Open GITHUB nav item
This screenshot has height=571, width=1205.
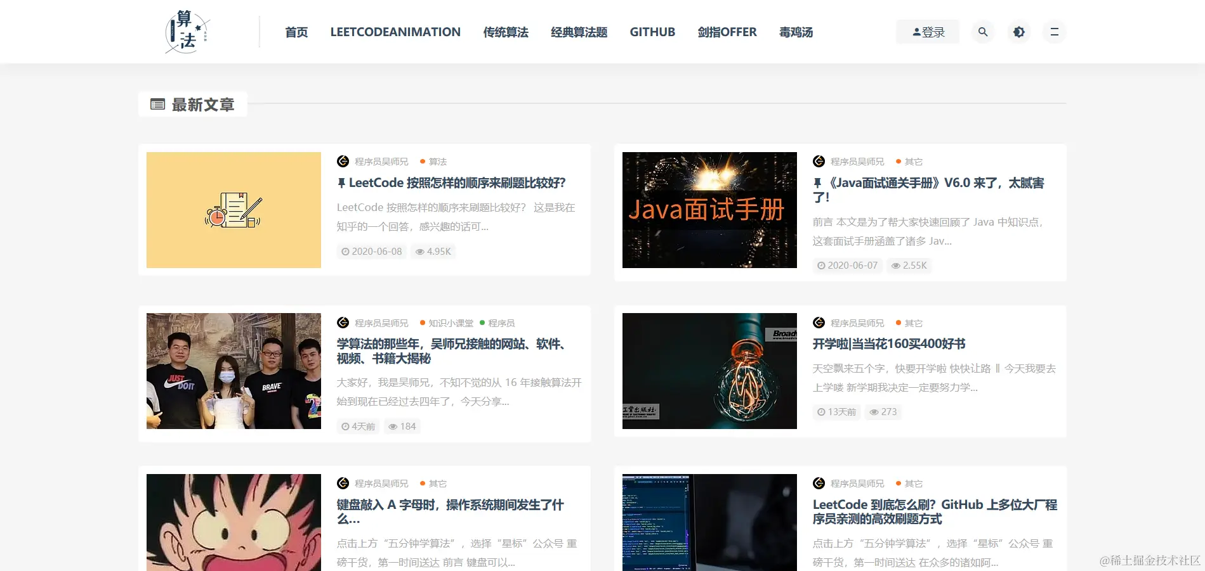(652, 32)
